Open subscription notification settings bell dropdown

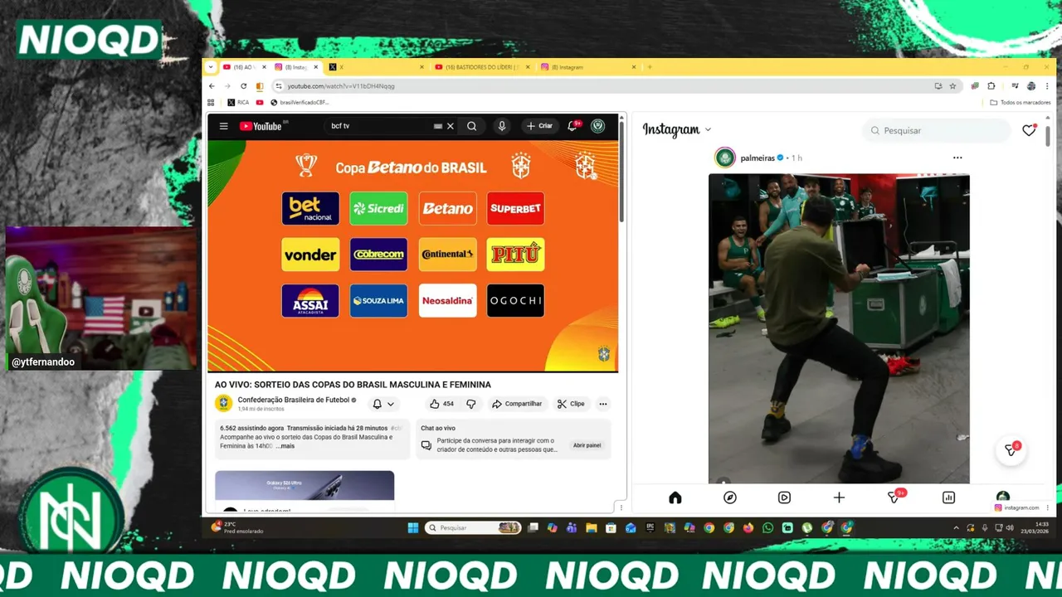point(383,404)
